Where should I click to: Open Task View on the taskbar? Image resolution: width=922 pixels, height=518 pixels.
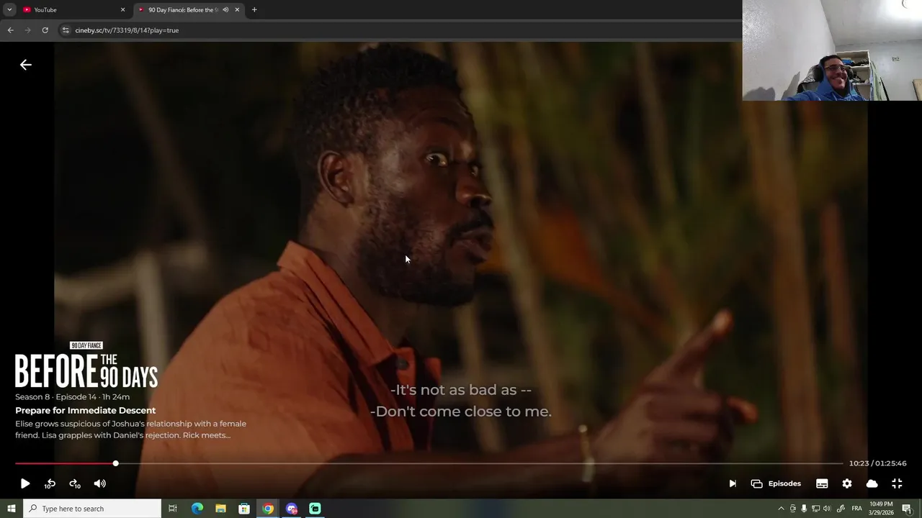[x=173, y=509]
